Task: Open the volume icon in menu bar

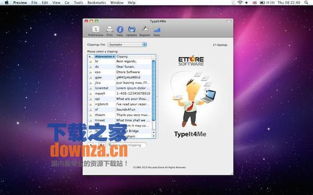Action: pyautogui.click(x=247, y=3)
